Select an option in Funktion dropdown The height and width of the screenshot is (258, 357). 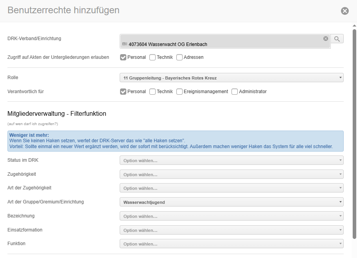coord(231,244)
